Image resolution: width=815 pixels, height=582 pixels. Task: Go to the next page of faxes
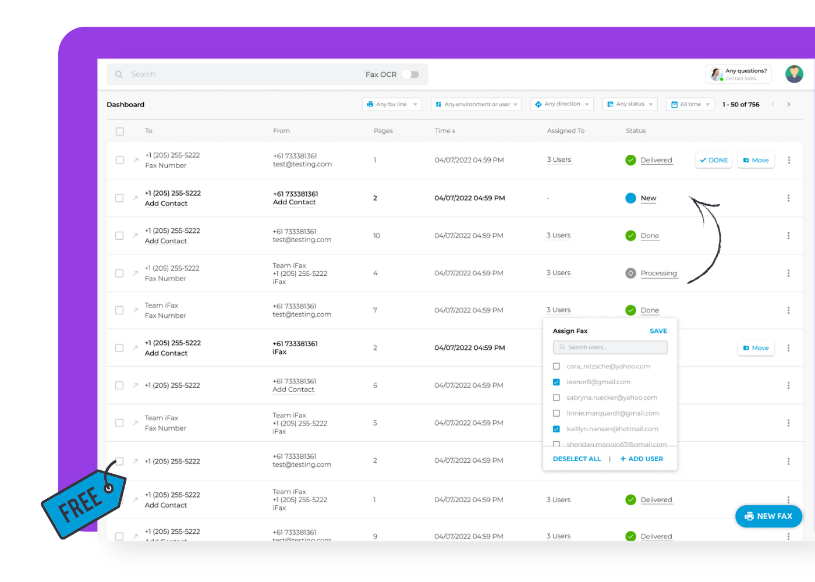[x=789, y=104]
